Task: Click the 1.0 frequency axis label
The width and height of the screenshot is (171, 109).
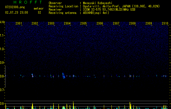Action: [x=2, y=49]
